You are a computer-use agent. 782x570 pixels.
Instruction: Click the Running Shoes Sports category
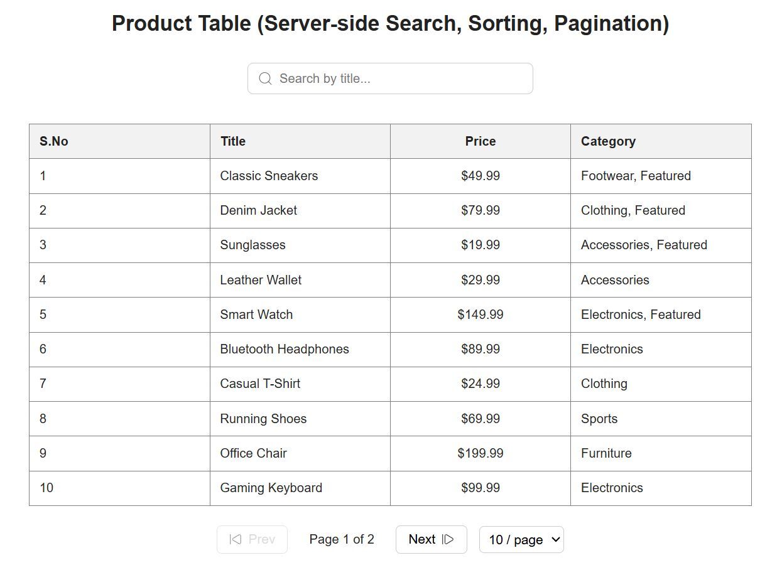coord(599,419)
